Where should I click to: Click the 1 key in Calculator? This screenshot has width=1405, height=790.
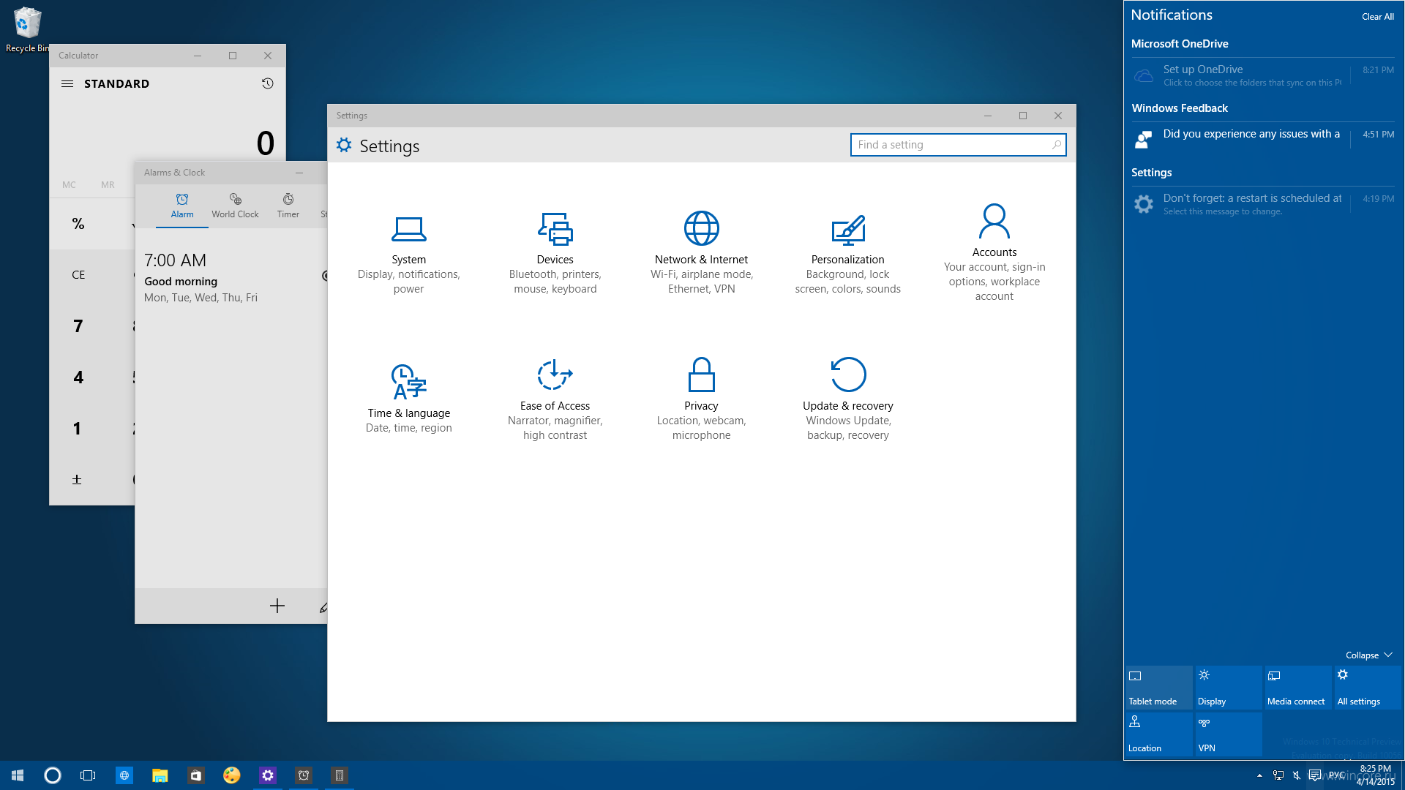(78, 429)
